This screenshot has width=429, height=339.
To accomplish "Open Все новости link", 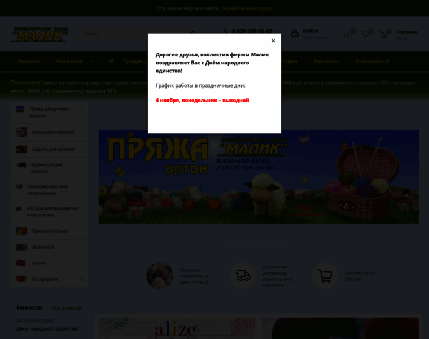I will [67, 308].
